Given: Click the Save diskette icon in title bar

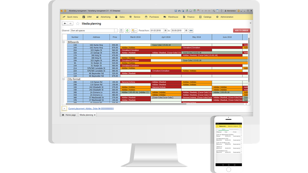Looking at the screenshot, I should (176, 11).
